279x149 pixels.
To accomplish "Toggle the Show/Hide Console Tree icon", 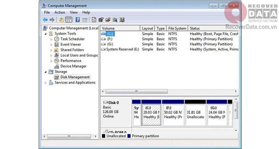I will [x=69, y=20].
